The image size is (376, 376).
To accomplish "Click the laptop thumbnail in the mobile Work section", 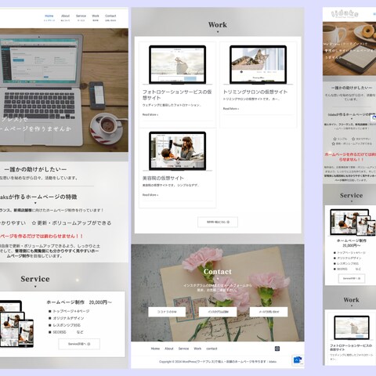I will coord(352,327).
